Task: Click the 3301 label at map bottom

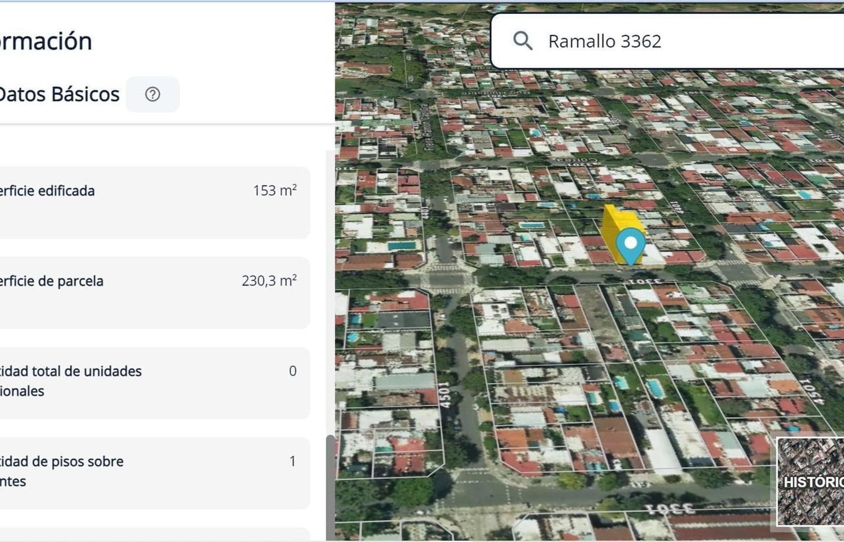Action: (x=670, y=509)
